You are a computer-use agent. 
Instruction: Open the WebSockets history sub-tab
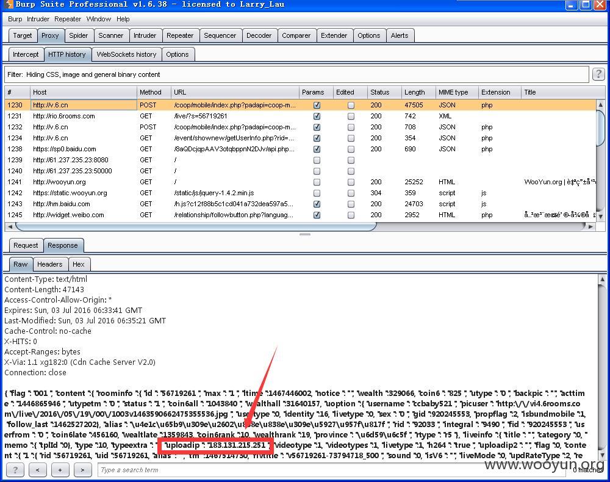coord(126,54)
